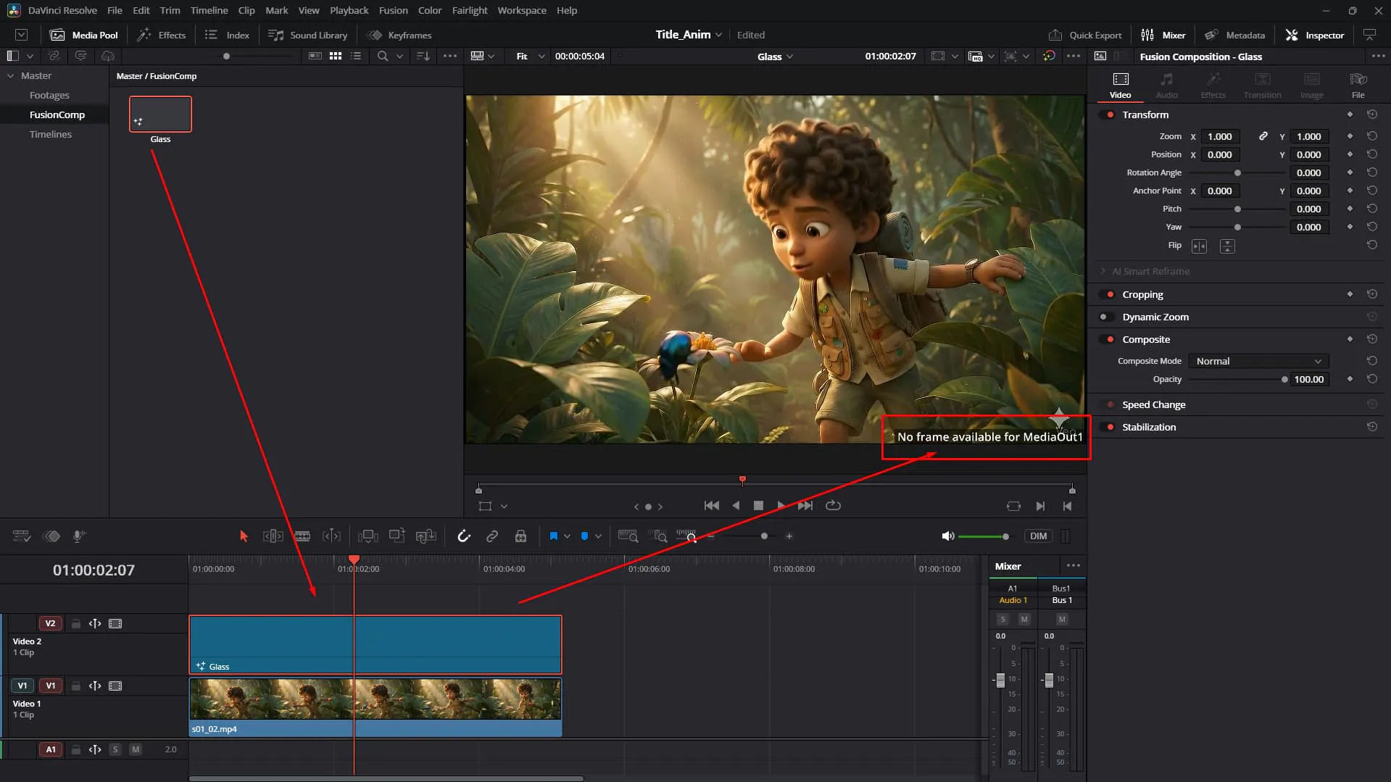Select the Footages bin
The image size is (1391, 782).
coord(49,95)
